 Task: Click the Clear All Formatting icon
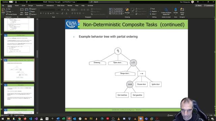pyautogui.click(x=68, y=10)
